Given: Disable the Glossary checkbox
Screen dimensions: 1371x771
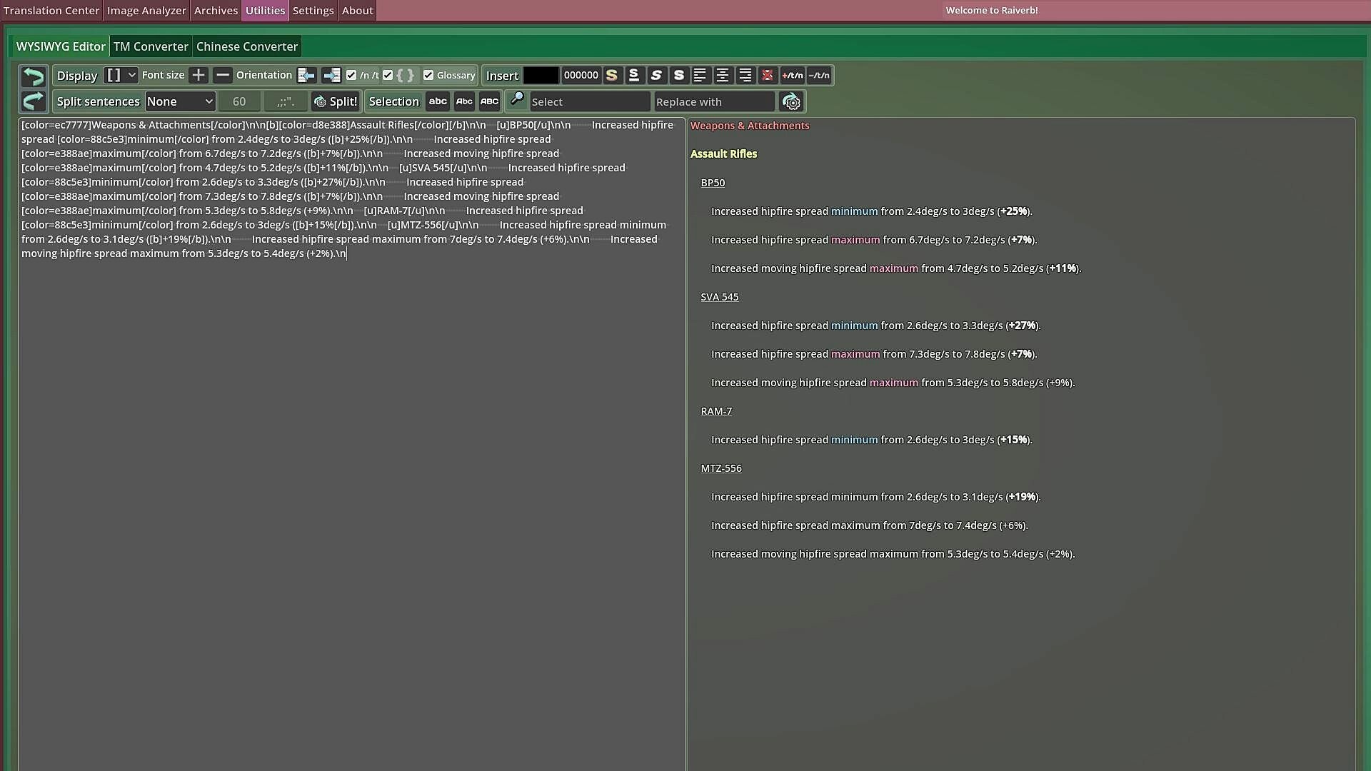Looking at the screenshot, I should (428, 75).
